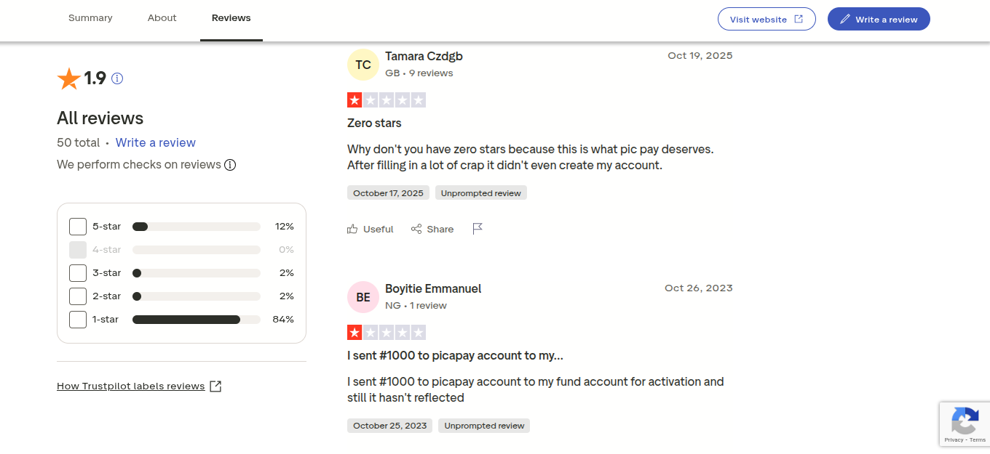Click the reCAPTCHA badge icon
This screenshot has height=454, width=990.
coord(965,421)
